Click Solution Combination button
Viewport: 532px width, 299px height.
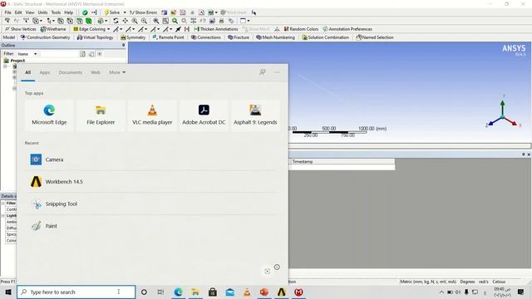pos(325,37)
